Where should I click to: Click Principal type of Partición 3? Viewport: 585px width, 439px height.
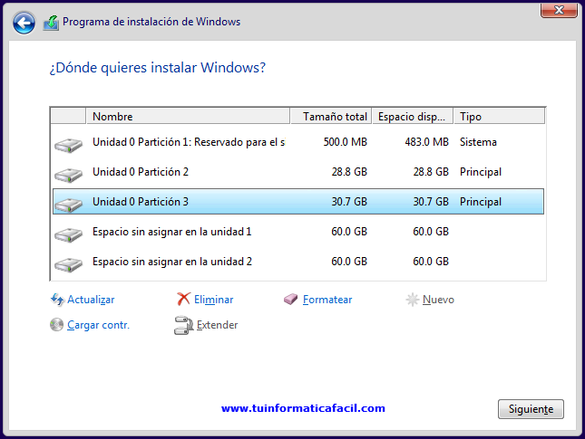481,202
